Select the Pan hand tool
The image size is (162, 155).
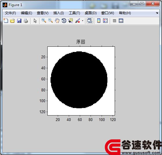[x=57, y=21]
